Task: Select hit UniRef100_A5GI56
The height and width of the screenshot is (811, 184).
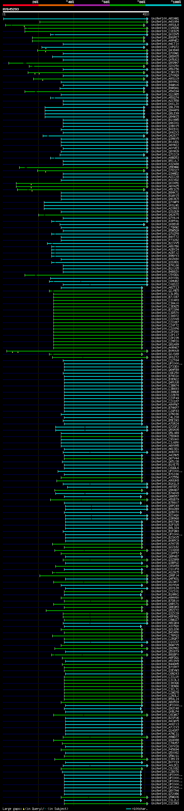Action: (x=165, y=69)
